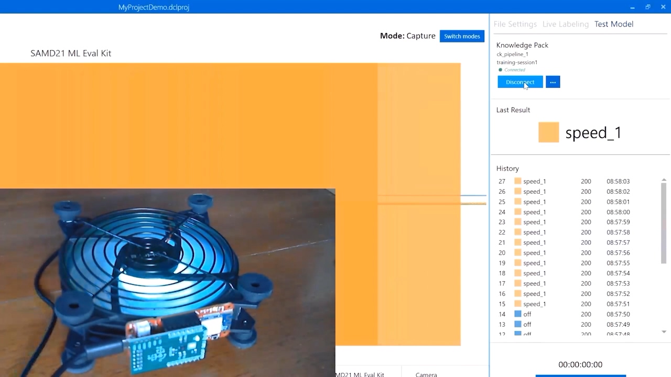671x377 pixels.
Task: Minimize the MyProjectDemo window
Action: (632, 7)
